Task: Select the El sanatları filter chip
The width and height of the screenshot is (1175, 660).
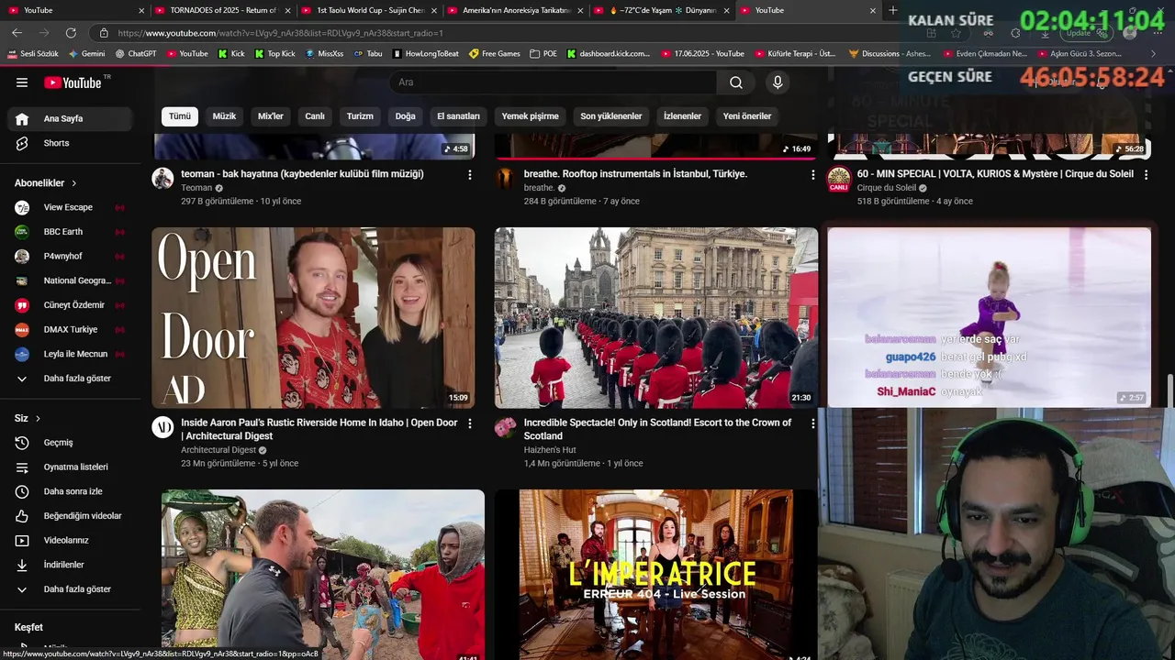Action: coord(458,116)
